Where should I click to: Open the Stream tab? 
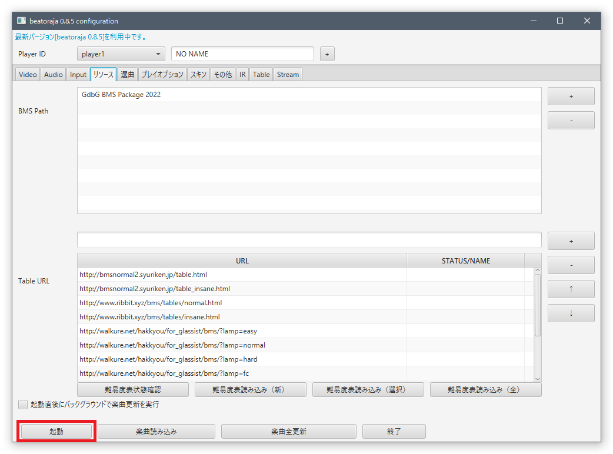288,75
